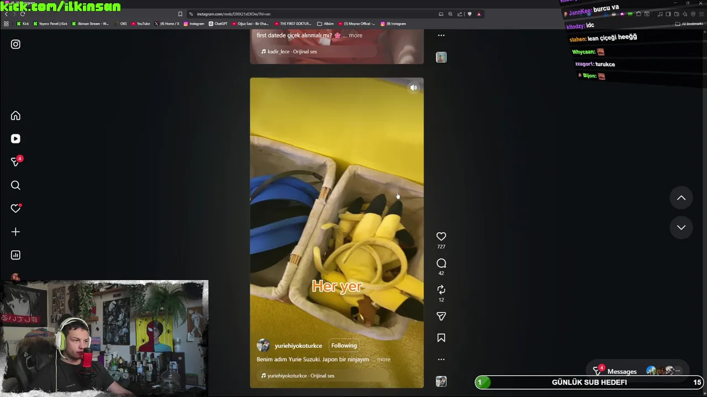The height and width of the screenshot is (397, 707).
Task: Open more options for kadir_lece reel
Action: pos(441,35)
